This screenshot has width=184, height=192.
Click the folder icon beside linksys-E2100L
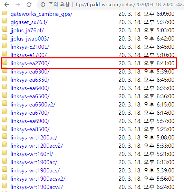pos(5,45)
